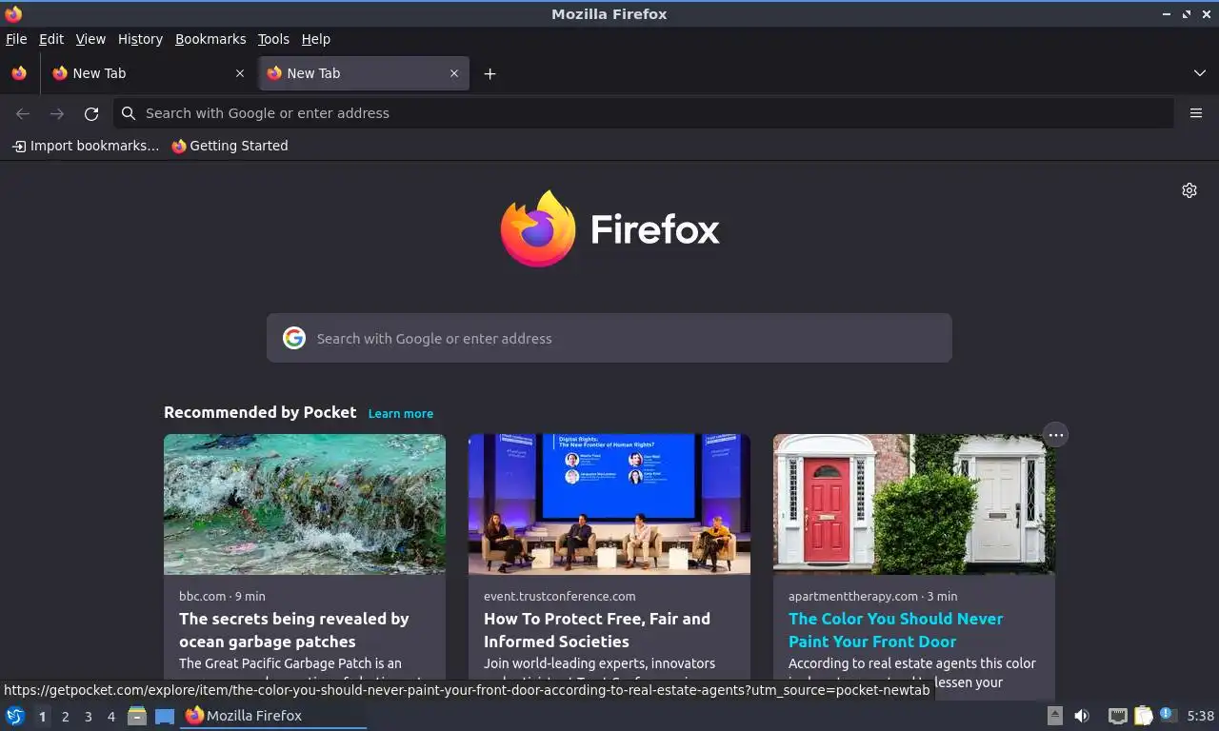This screenshot has width=1219, height=731.
Task: Click headline 'The Color You Should Never Paint Your Front Door'
Action: click(x=896, y=630)
